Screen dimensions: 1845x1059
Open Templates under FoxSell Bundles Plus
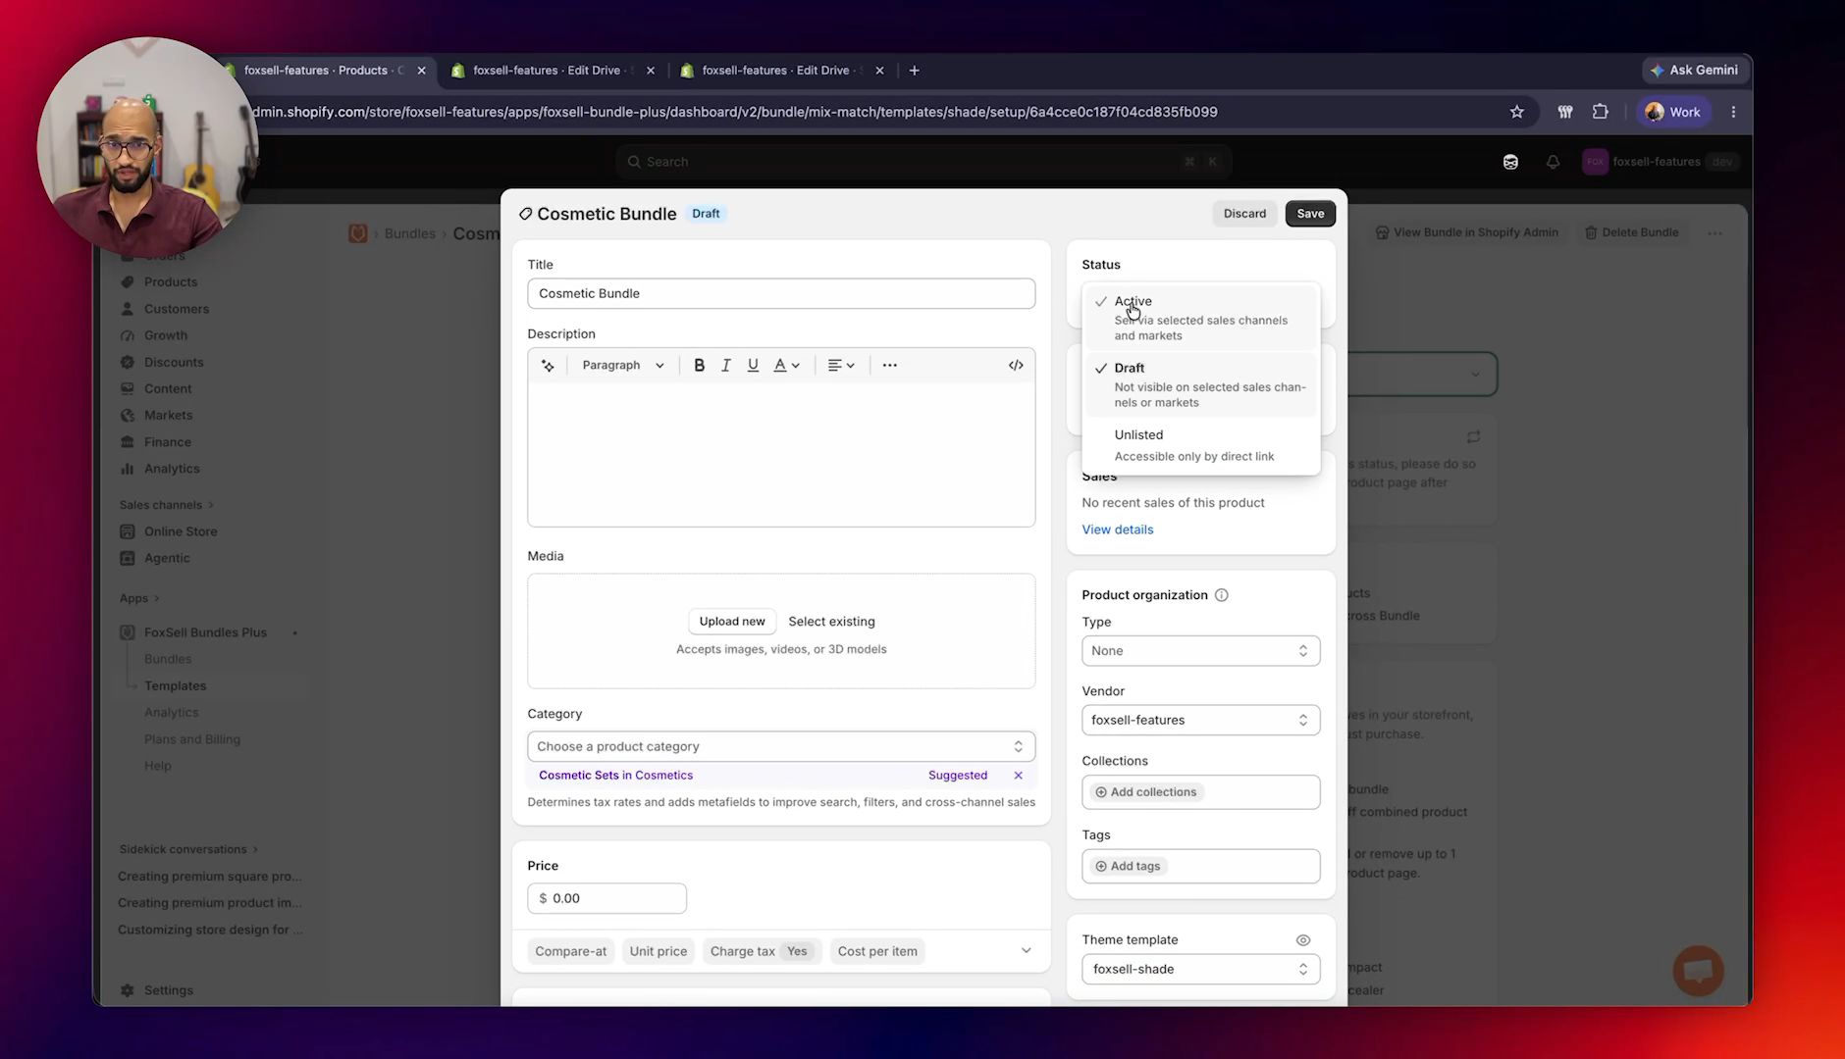175,685
